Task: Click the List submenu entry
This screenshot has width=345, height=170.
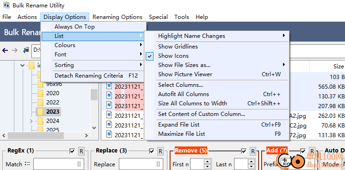Action: click(x=93, y=36)
